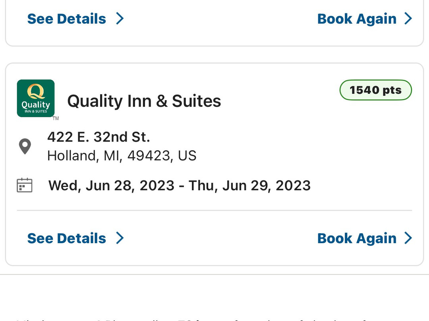This screenshot has width=429, height=321.
Task: Select the Holland, MI, 49423, US text
Action: (x=122, y=155)
